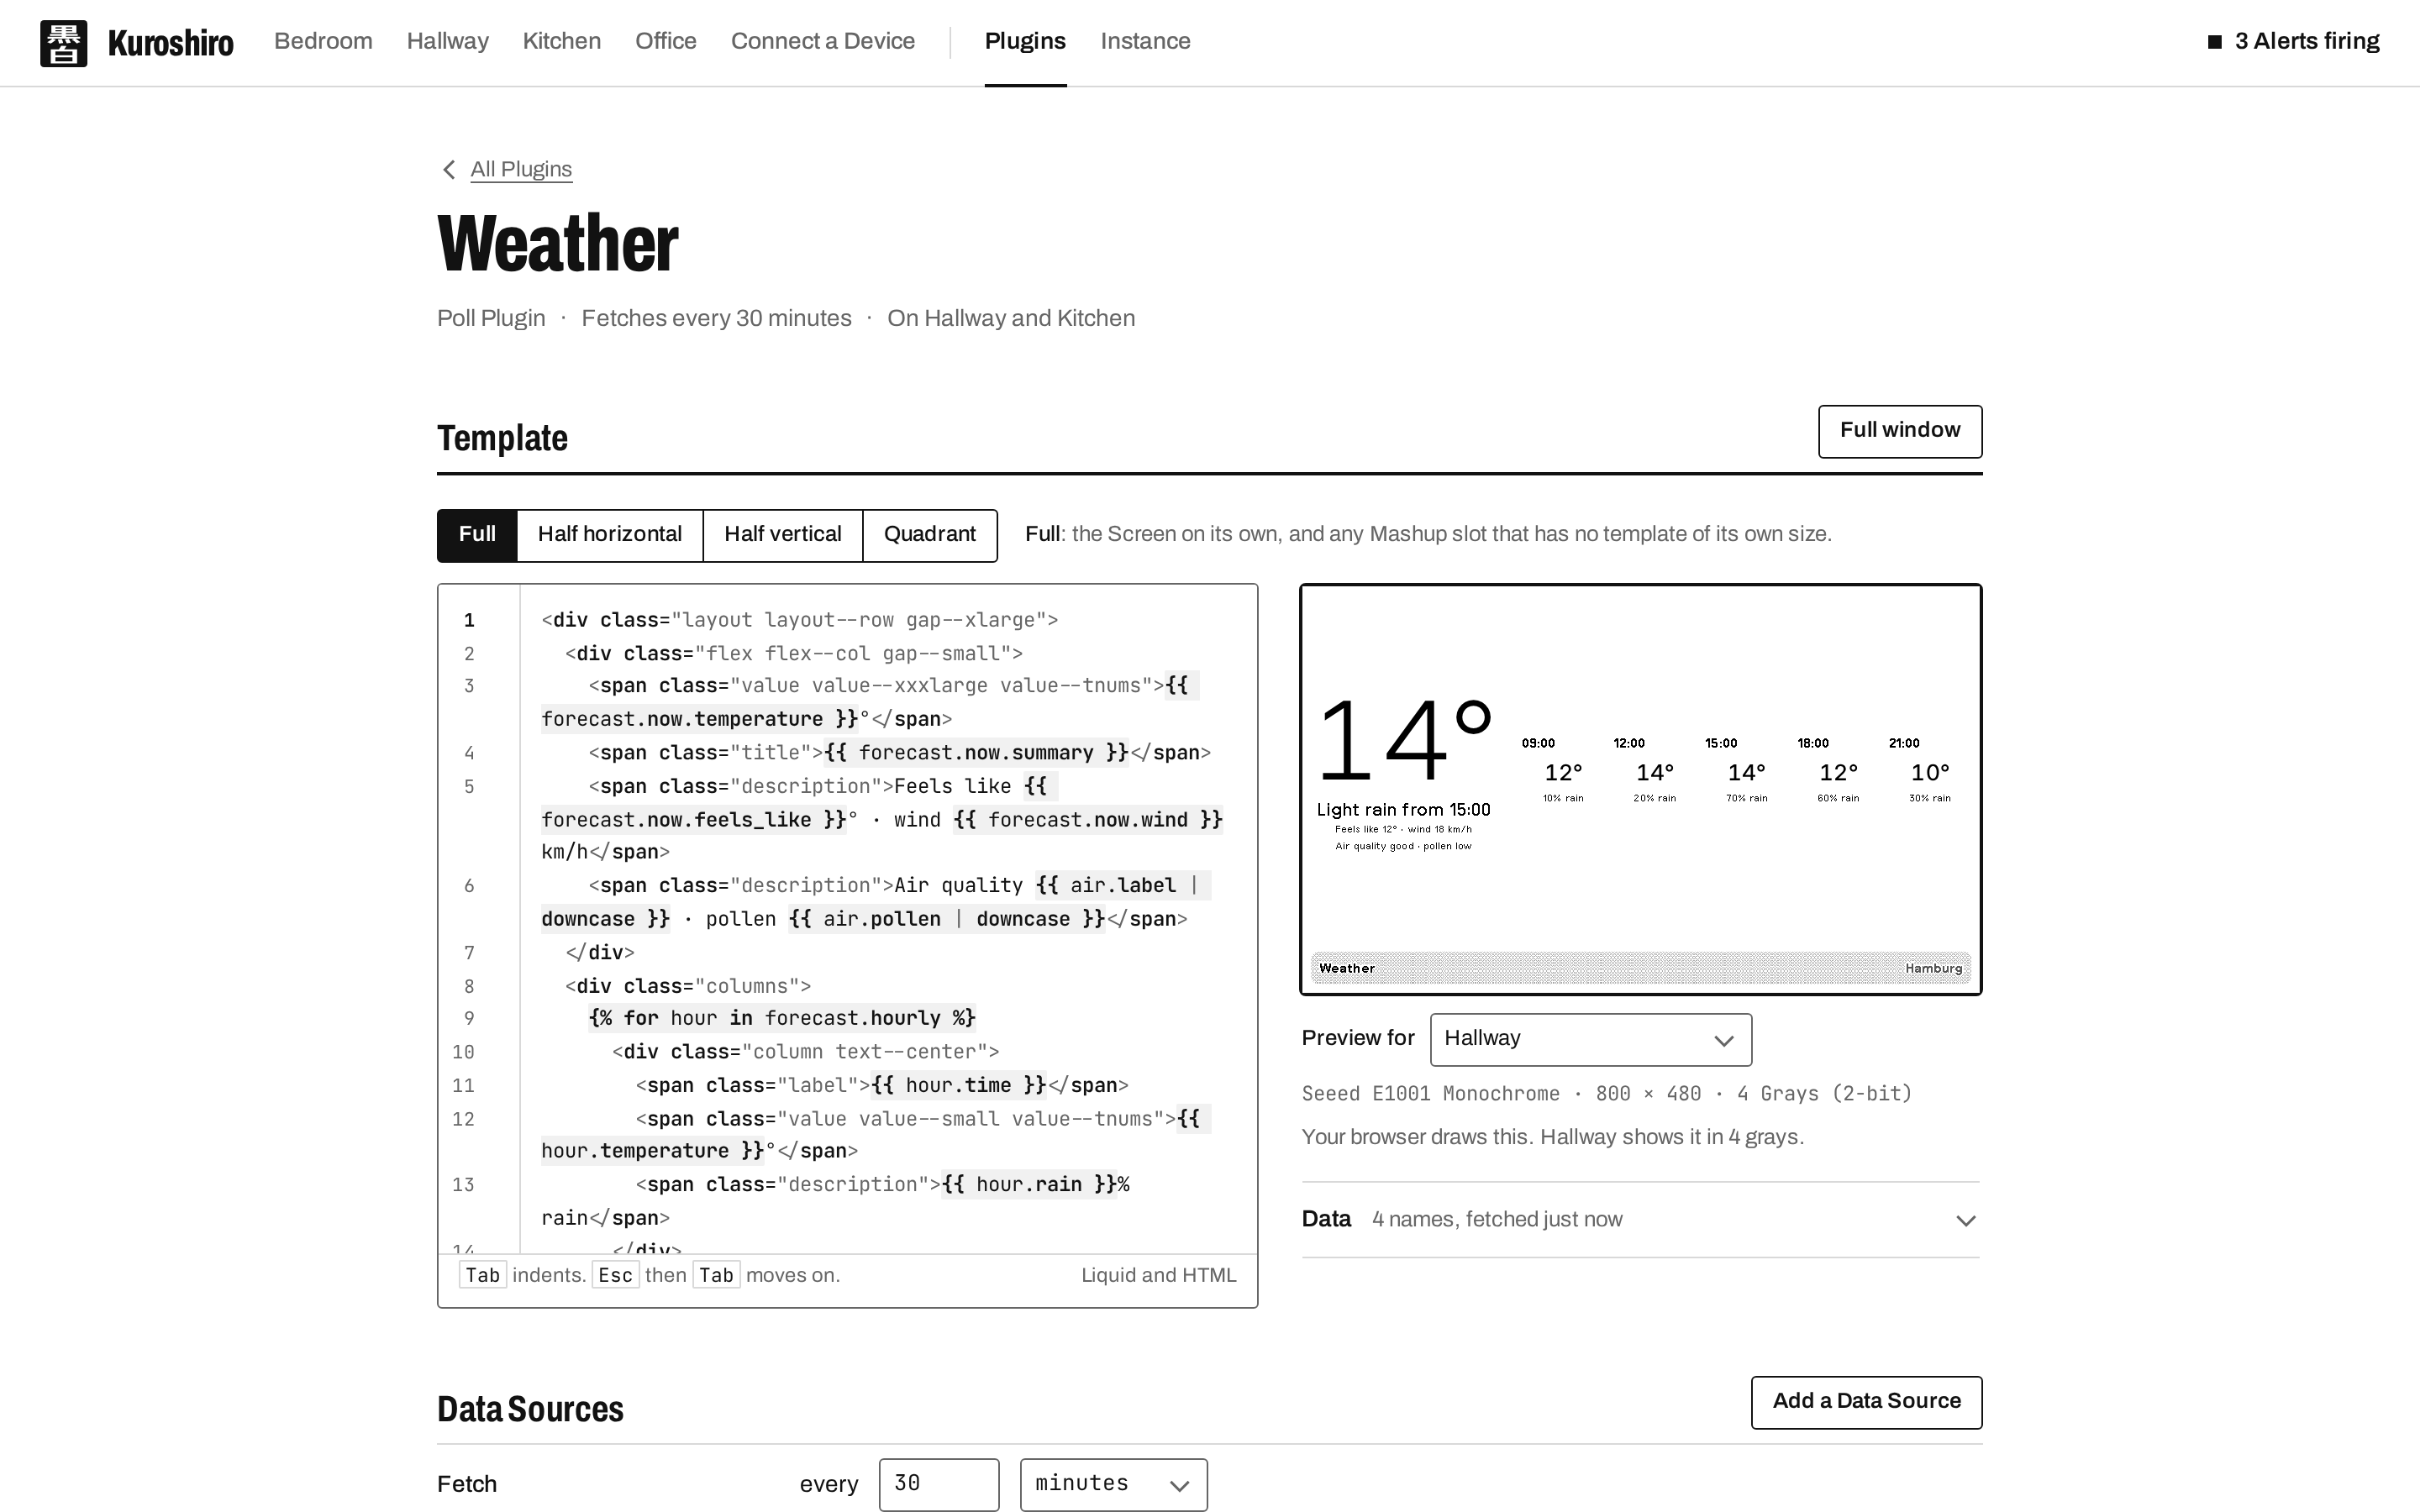Expand the Data names section
The width and height of the screenshot is (2420, 1512).
point(1640,1219)
